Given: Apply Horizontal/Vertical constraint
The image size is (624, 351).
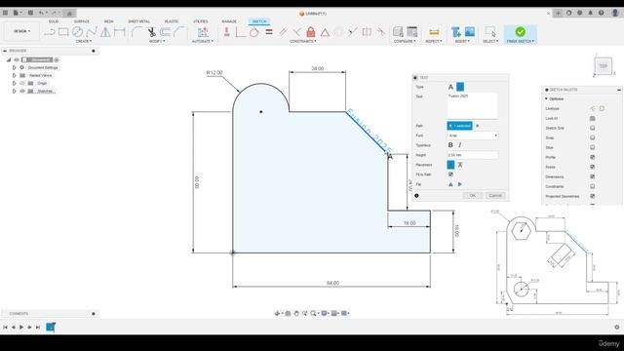Looking at the screenshot, I should click(227, 32).
